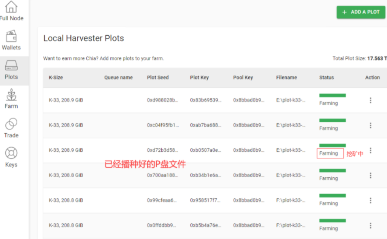Viewport: 387px width, 239px height.
Task: Click progress bar of plot 0x700aa188
Action: (x=332, y=170)
